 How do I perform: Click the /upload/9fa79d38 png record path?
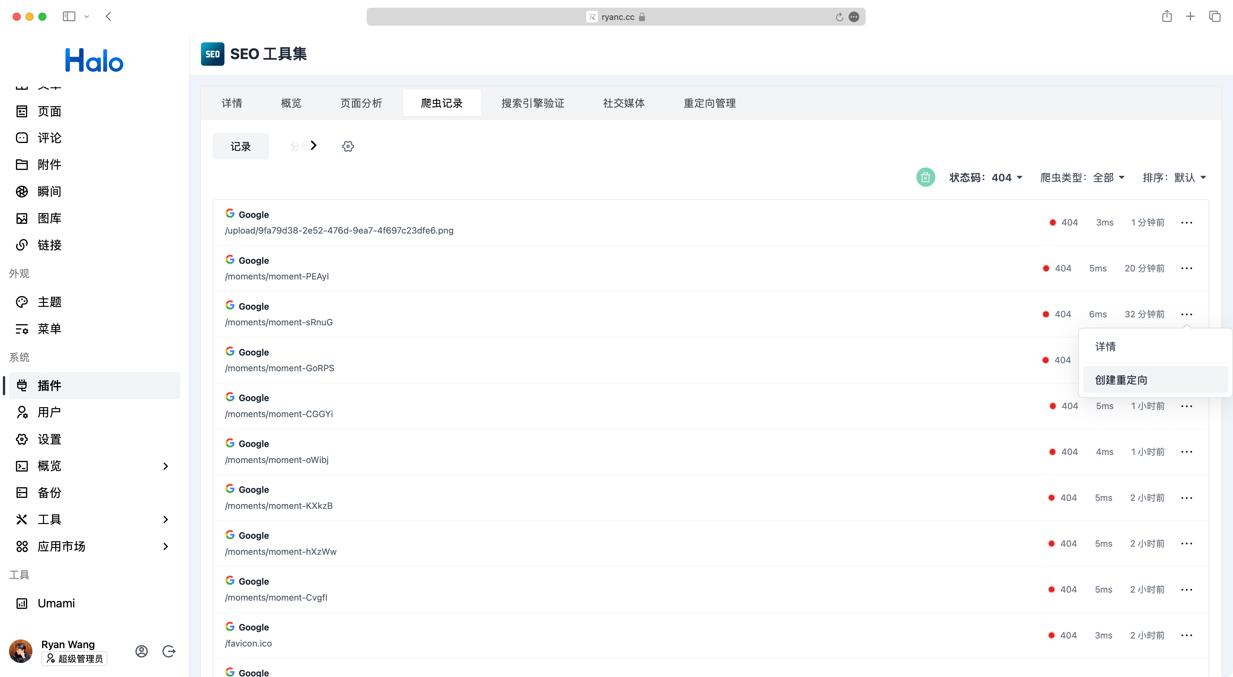pyautogui.click(x=339, y=231)
